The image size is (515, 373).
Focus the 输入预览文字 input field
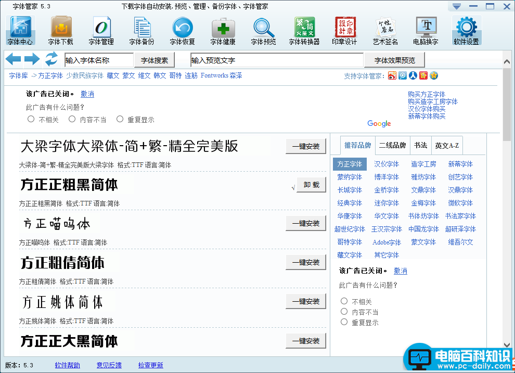pos(277,60)
